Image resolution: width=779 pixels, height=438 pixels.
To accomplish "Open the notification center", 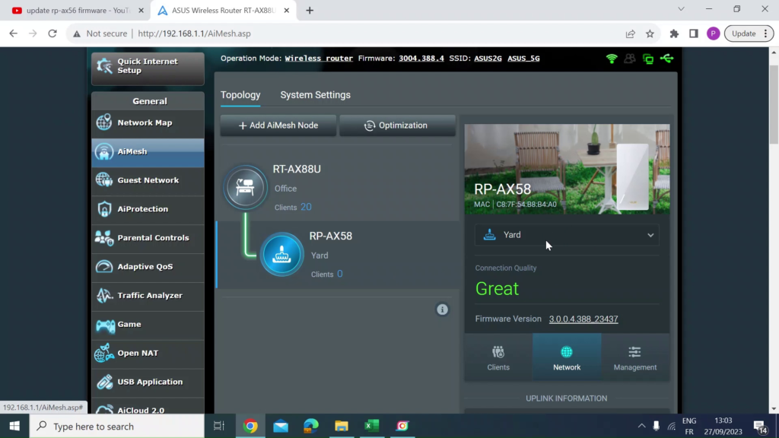I will coord(760,426).
